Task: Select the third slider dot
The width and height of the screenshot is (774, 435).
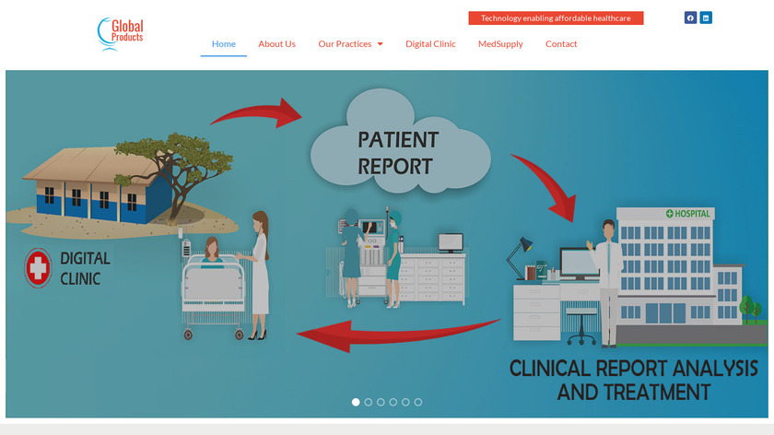Action: click(381, 402)
